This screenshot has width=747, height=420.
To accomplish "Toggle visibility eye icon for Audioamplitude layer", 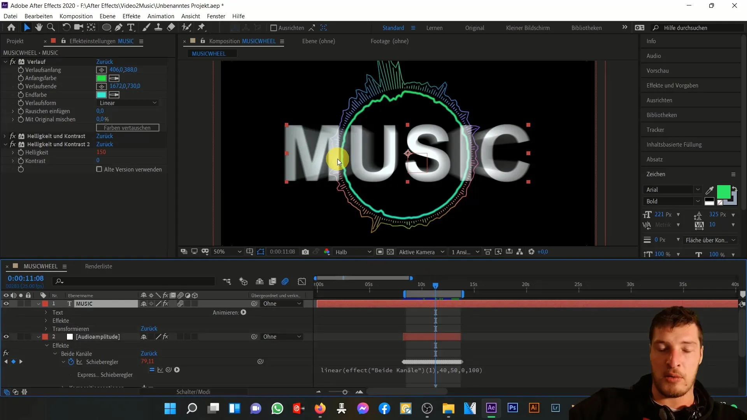I will [7, 336].
